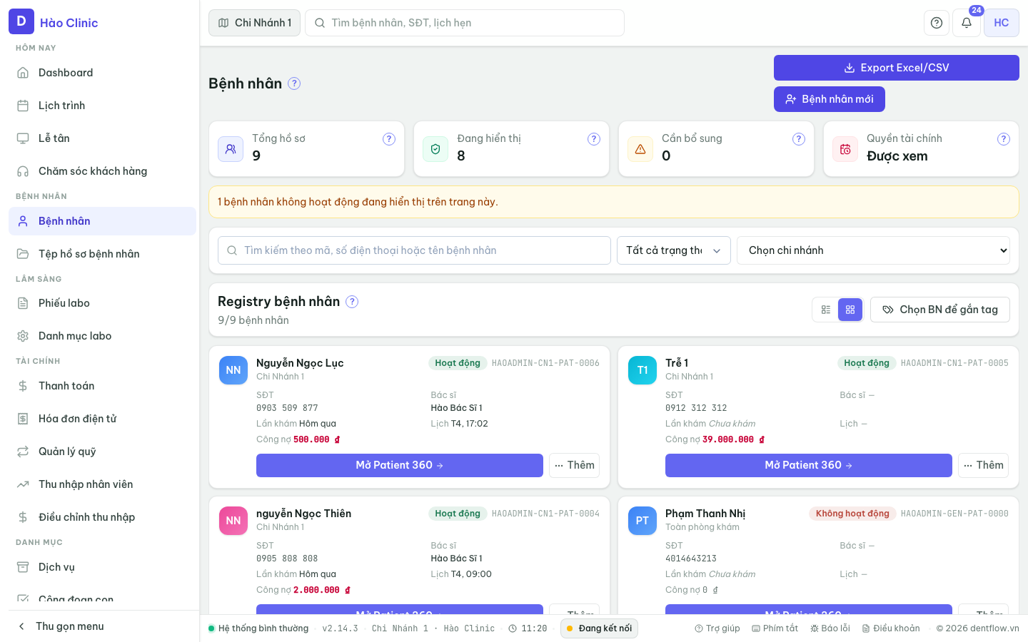The width and height of the screenshot is (1028, 642).
Task: Click NN avatar of Nguyễn Ngọc Lục
Action: [233, 370]
